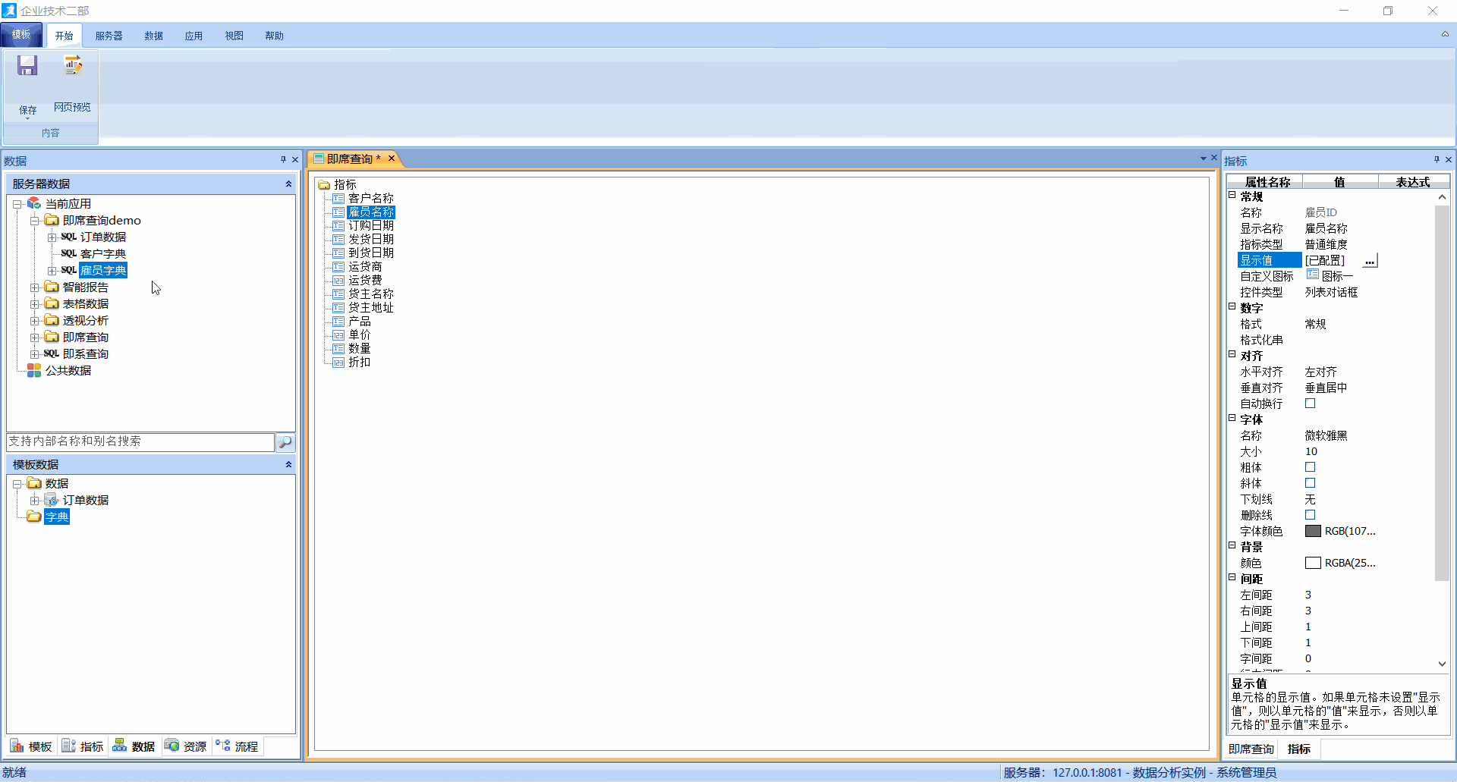The height and width of the screenshot is (782, 1457).
Task: Click the ellipsis button beside 显示值
Action: 1370,261
